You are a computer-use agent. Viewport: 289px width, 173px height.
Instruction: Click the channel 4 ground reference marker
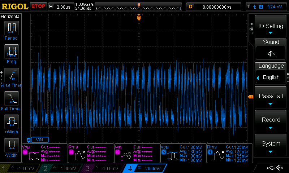coord(29,140)
